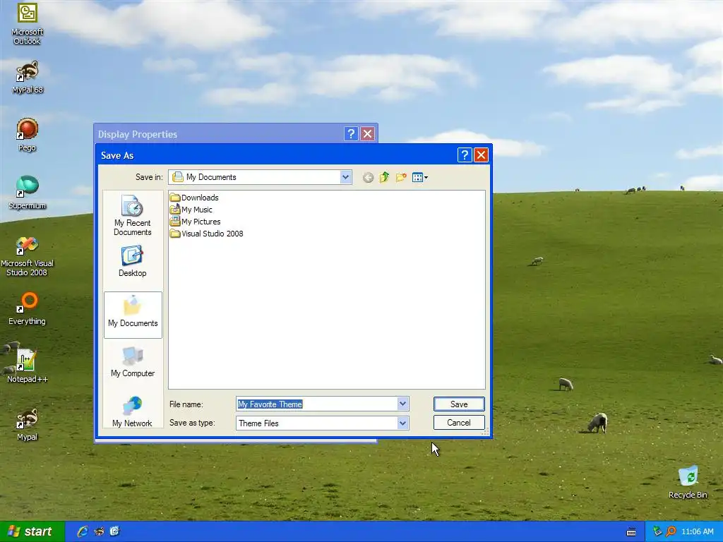
Task: Expand the Save as type dropdown
Action: (x=402, y=423)
